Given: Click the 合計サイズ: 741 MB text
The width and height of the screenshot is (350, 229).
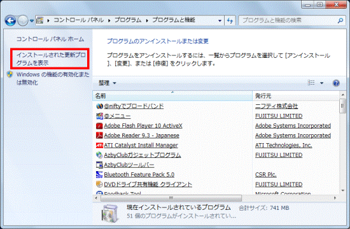Looking at the screenshot, I should coord(264,208).
